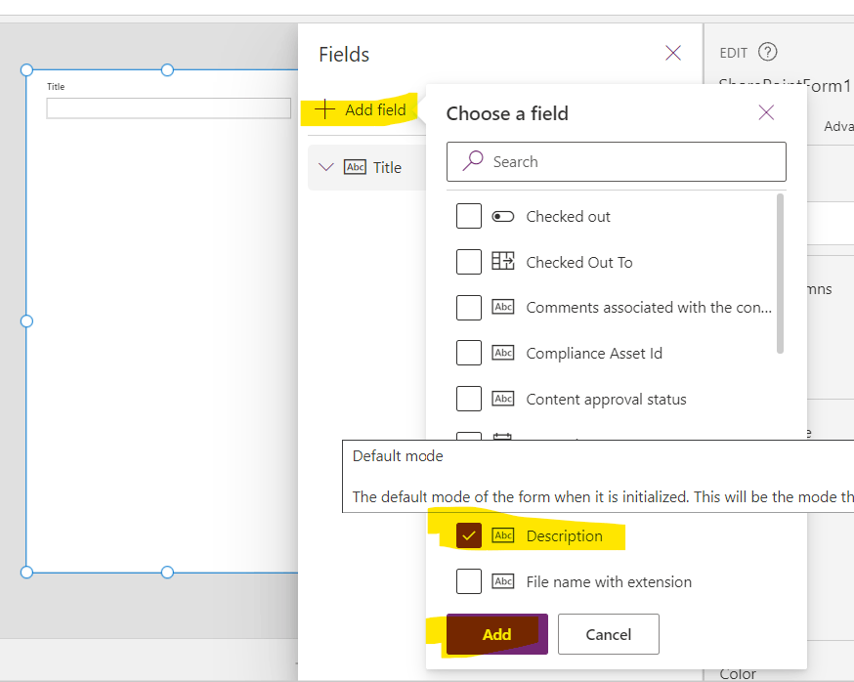
Task: Click the Title text input on the form canvas
Action: 168,108
